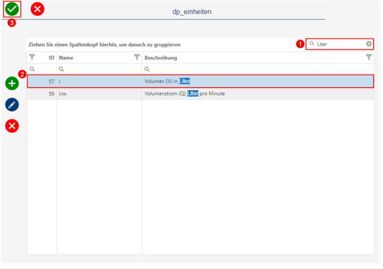Sort by ID column header
Viewport: 383px width, 269px height.
51,58
